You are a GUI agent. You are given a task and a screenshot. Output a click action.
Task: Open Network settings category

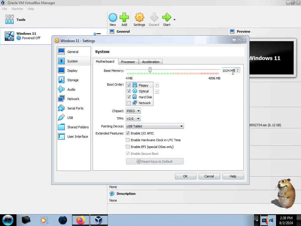(x=74, y=99)
